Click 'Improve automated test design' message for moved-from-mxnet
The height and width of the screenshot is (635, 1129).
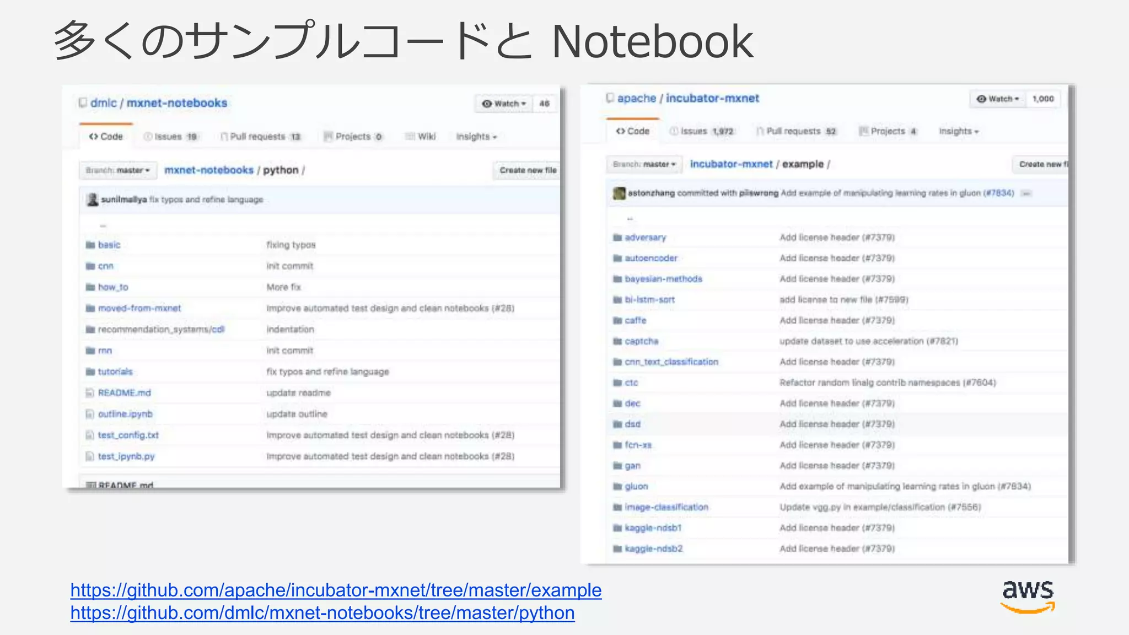click(390, 308)
